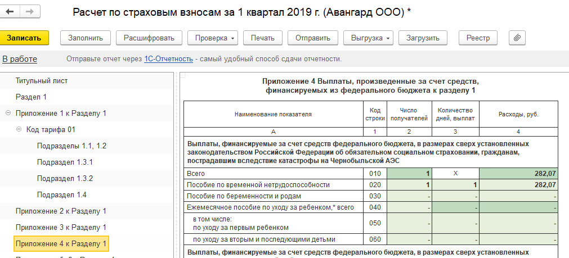
Task: Click the row code 040 cell
Action: click(x=375, y=207)
